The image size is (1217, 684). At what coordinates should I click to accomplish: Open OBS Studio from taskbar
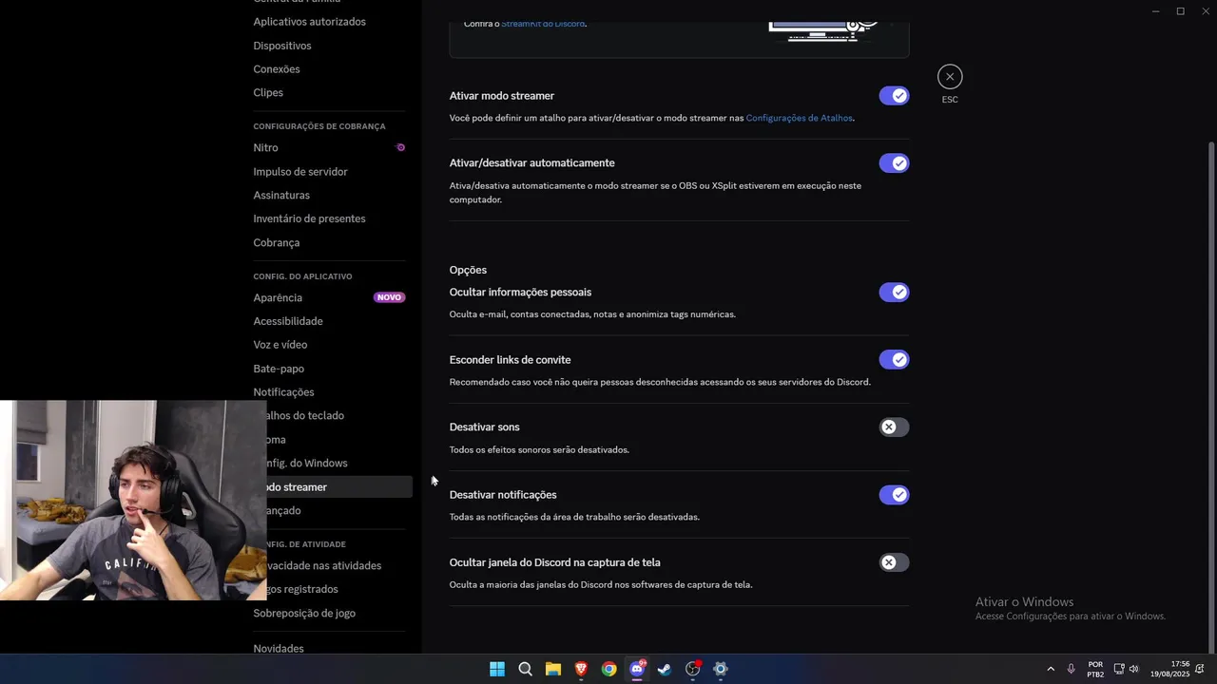pos(693,669)
